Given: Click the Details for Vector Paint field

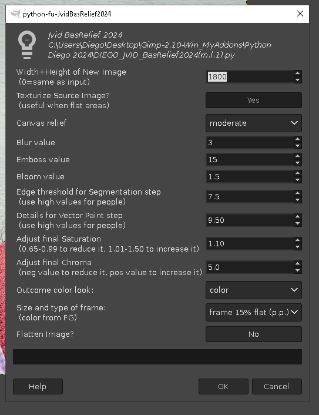Looking at the screenshot, I should click(250, 220).
